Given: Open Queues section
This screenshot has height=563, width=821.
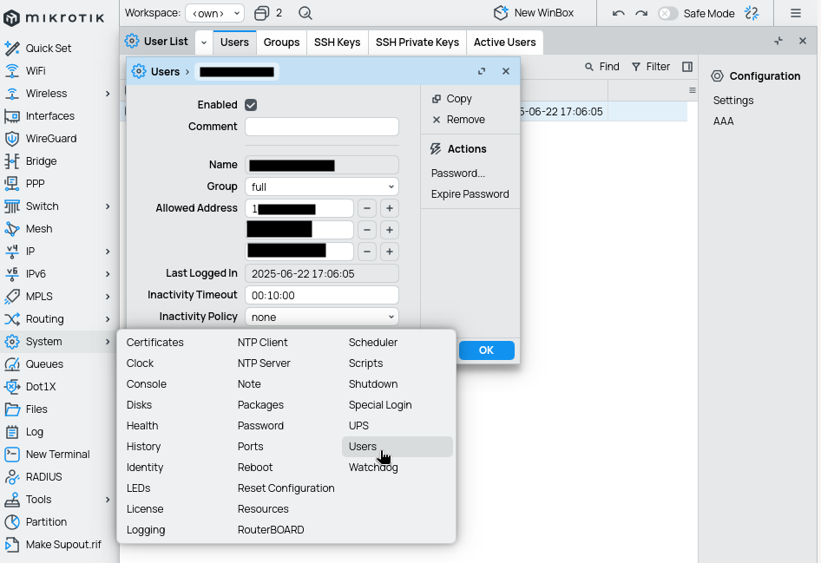Looking at the screenshot, I should pos(44,363).
